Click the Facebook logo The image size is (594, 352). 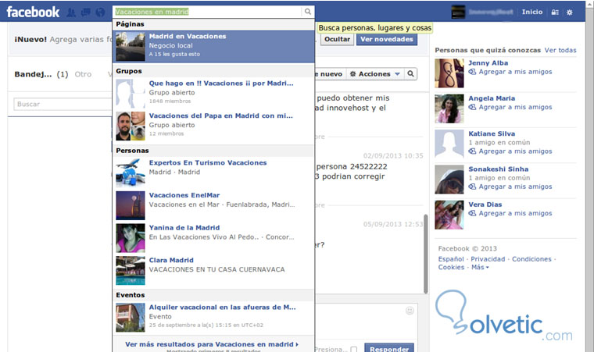(x=33, y=12)
